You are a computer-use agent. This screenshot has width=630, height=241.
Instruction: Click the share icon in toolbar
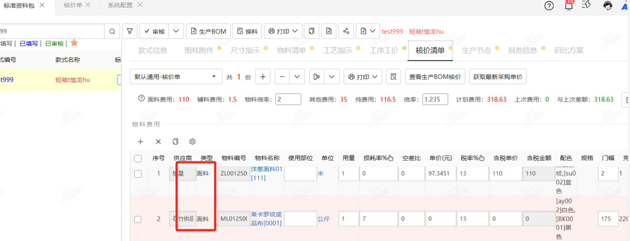click(346, 31)
